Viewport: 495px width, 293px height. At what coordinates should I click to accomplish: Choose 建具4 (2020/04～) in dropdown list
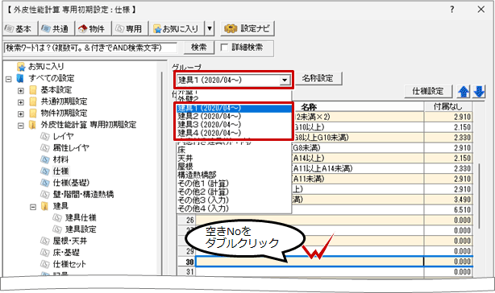(x=234, y=133)
